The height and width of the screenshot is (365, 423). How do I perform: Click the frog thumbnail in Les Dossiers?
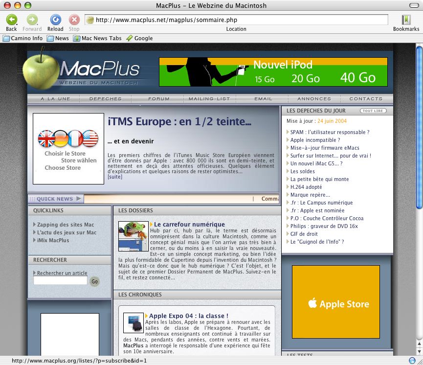pyautogui.click(x=134, y=236)
